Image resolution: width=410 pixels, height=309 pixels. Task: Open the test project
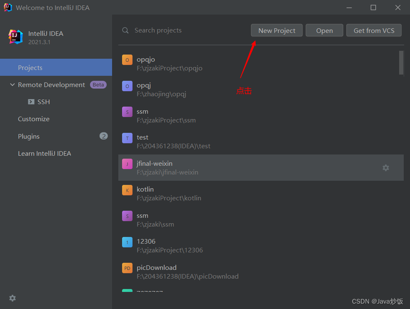[x=261, y=142]
